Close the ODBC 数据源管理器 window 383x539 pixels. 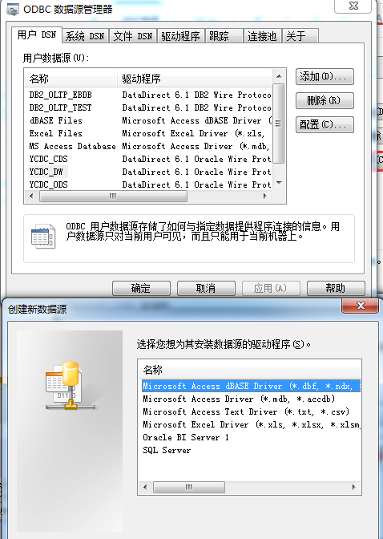[353, 6]
